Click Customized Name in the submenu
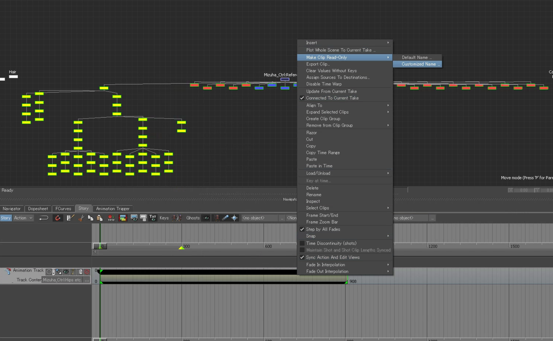 tap(419, 64)
